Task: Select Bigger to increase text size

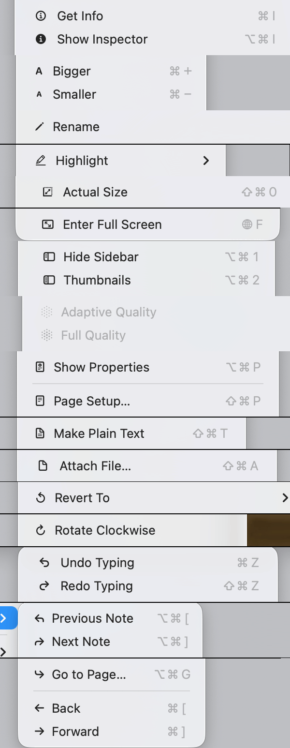Action: [x=72, y=71]
